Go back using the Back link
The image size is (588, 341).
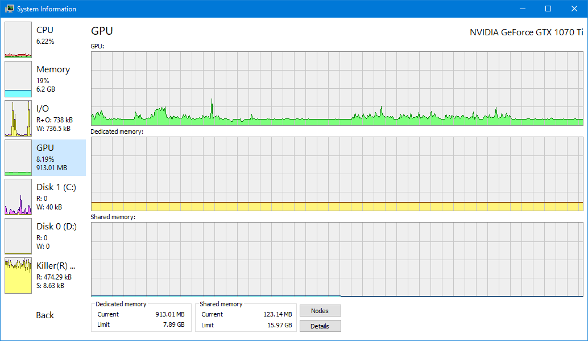click(x=44, y=315)
